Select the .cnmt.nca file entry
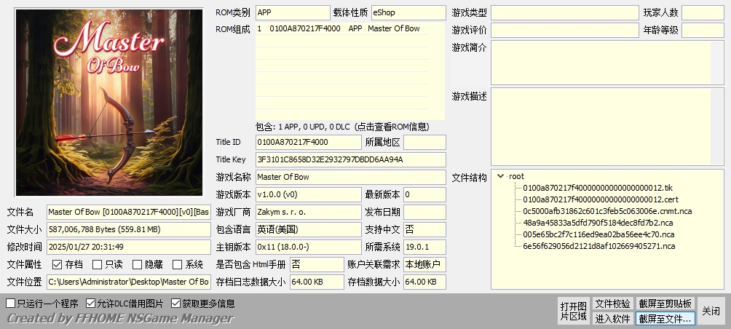731x329 pixels. coord(606,211)
